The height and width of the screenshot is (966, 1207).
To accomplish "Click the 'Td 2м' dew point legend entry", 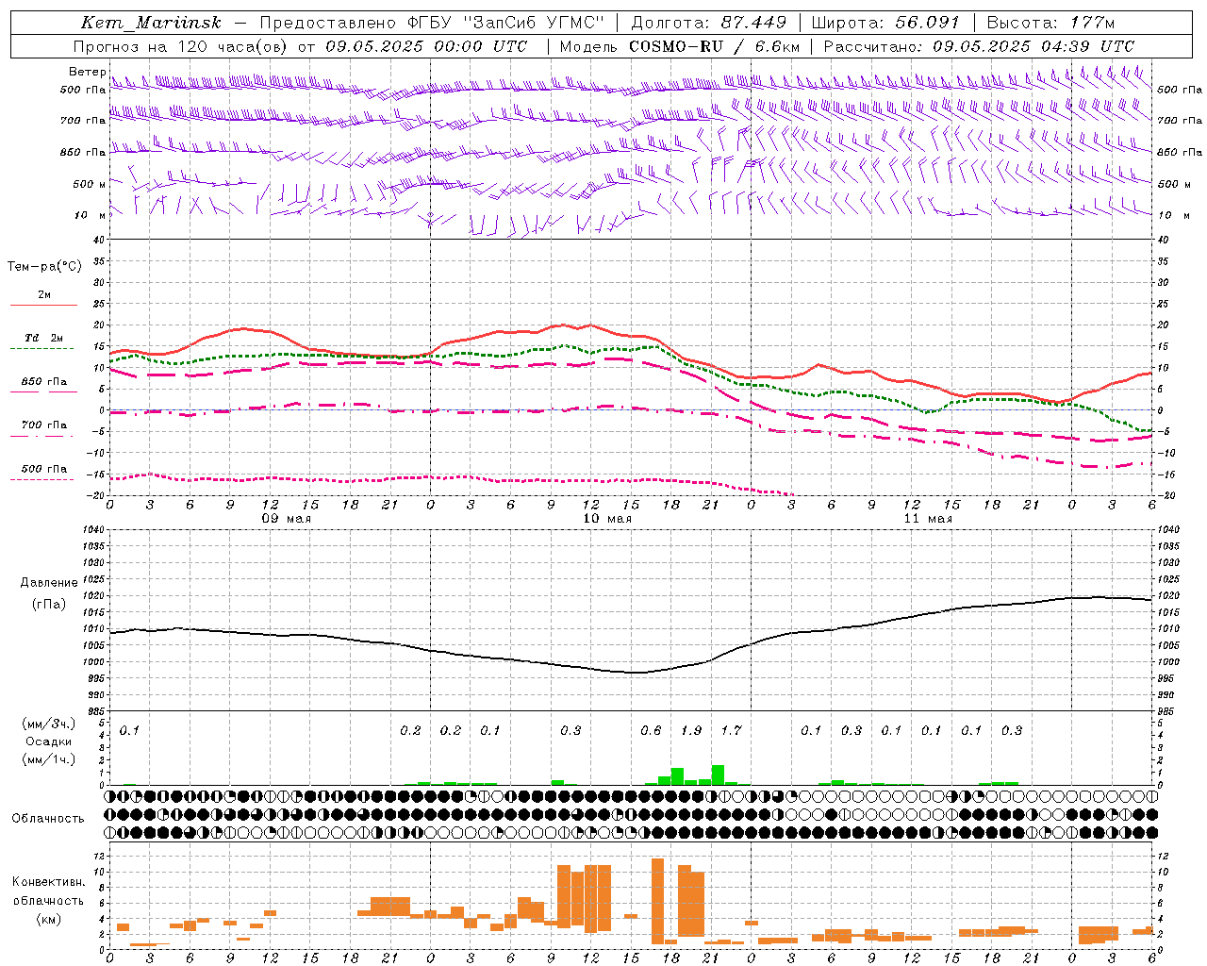I will [x=44, y=338].
